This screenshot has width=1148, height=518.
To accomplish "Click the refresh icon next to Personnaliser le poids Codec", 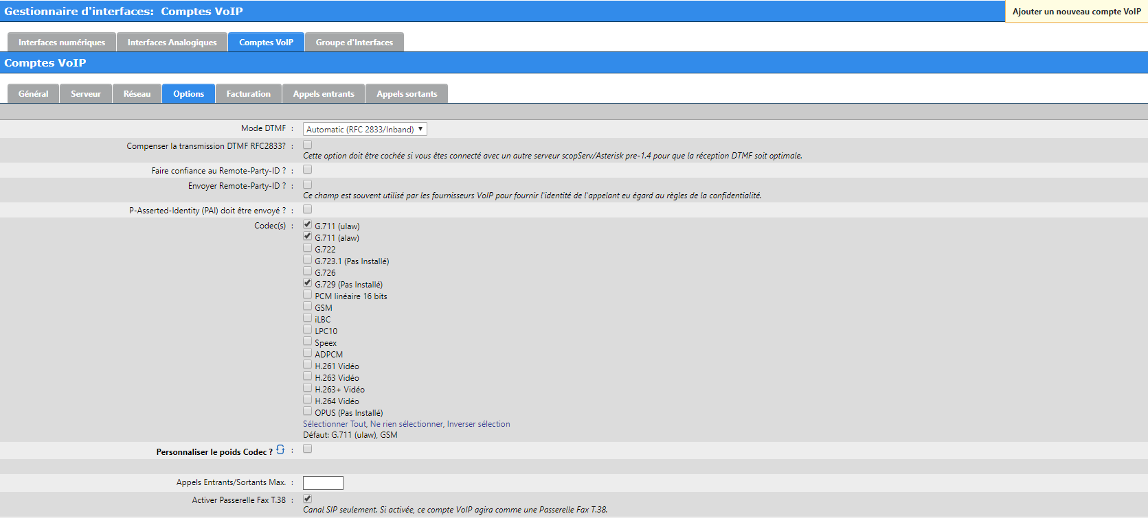I will [x=280, y=449].
